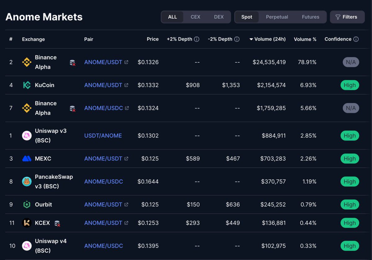The image size is (372, 260).
Task: Click the N/A confidence badge at 78.91% row
Action: (x=351, y=62)
